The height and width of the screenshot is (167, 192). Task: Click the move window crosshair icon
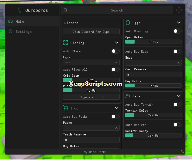[179, 10]
